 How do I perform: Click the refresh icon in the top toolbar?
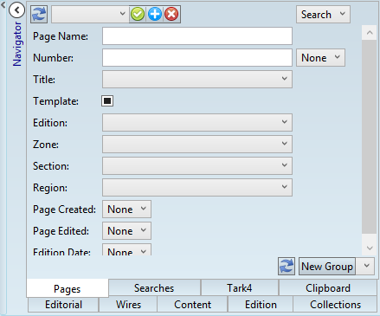[39, 14]
